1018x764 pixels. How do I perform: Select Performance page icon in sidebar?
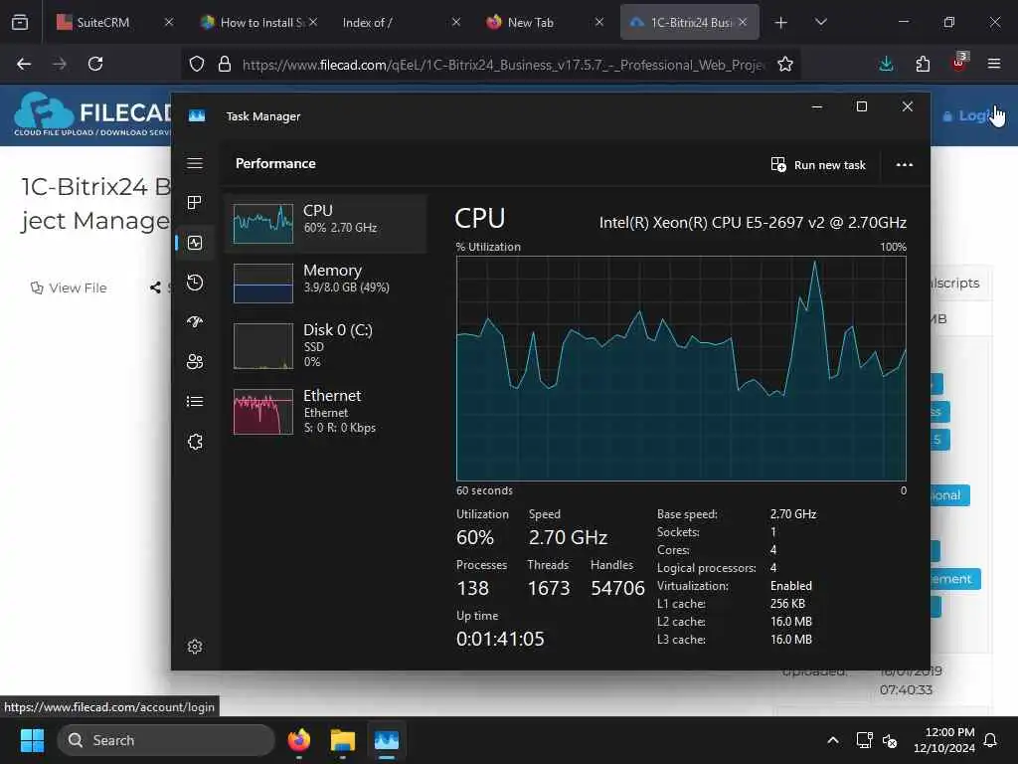[x=195, y=243]
